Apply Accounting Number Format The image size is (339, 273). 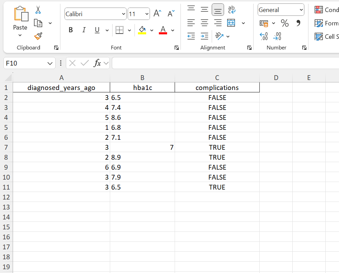[x=264, y=23]
